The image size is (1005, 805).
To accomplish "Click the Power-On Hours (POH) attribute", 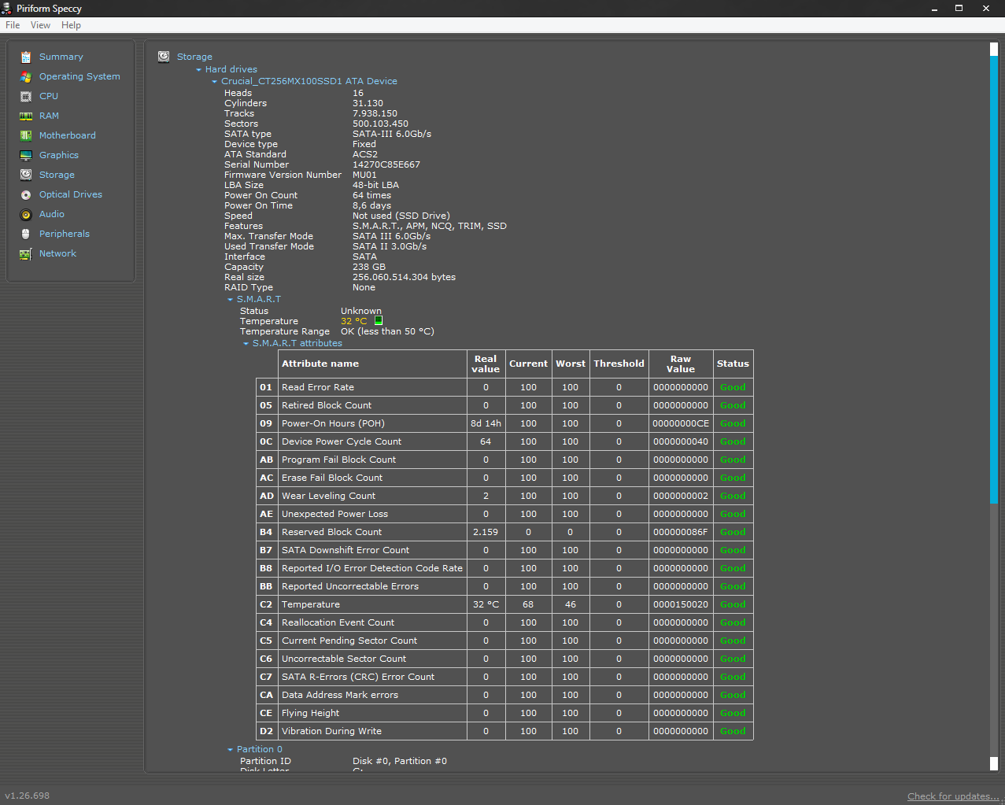I will (333, 423).
